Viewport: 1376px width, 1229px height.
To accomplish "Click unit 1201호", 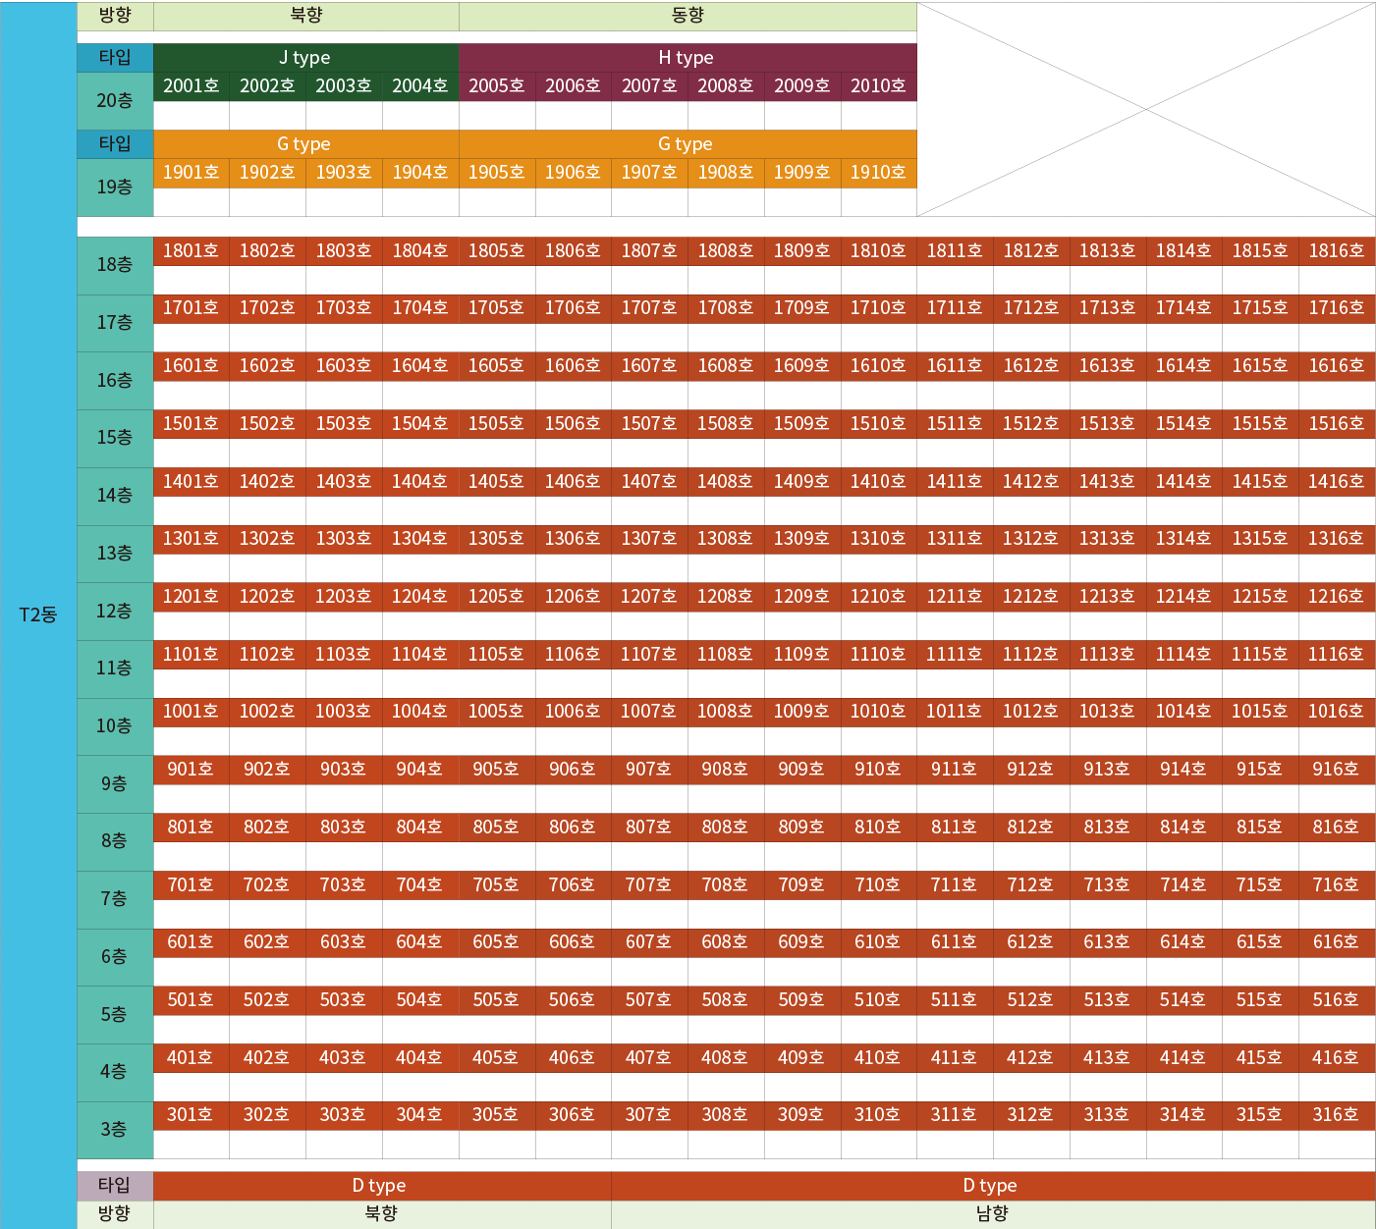I will [191, 597].
